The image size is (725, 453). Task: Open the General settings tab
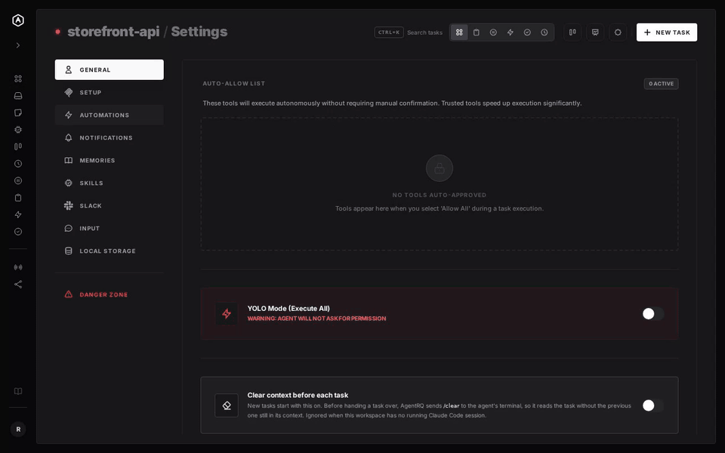click(x=109, y=69)
